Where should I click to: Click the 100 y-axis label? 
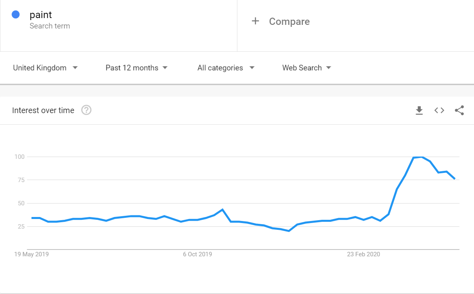tap(20, 156)
